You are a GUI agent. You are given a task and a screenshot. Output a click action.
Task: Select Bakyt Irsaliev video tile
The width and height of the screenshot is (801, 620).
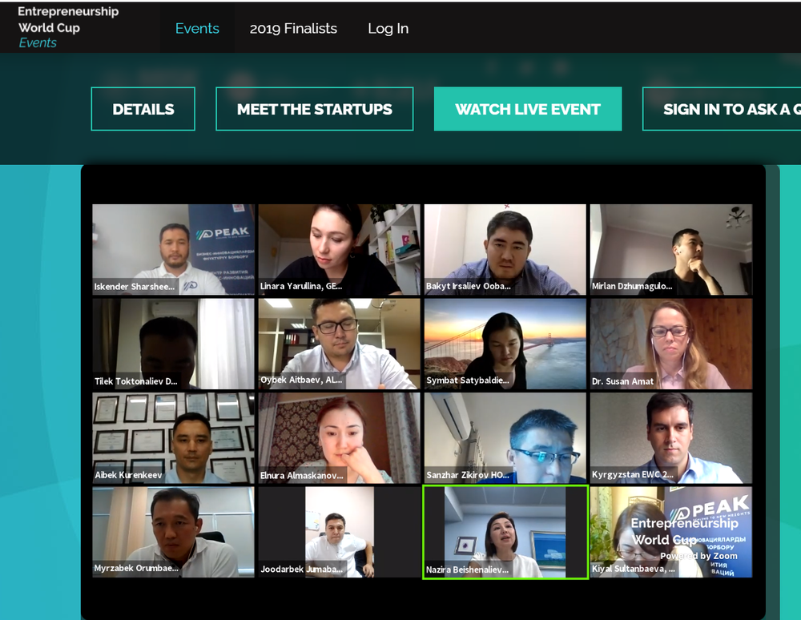[505, 249]
